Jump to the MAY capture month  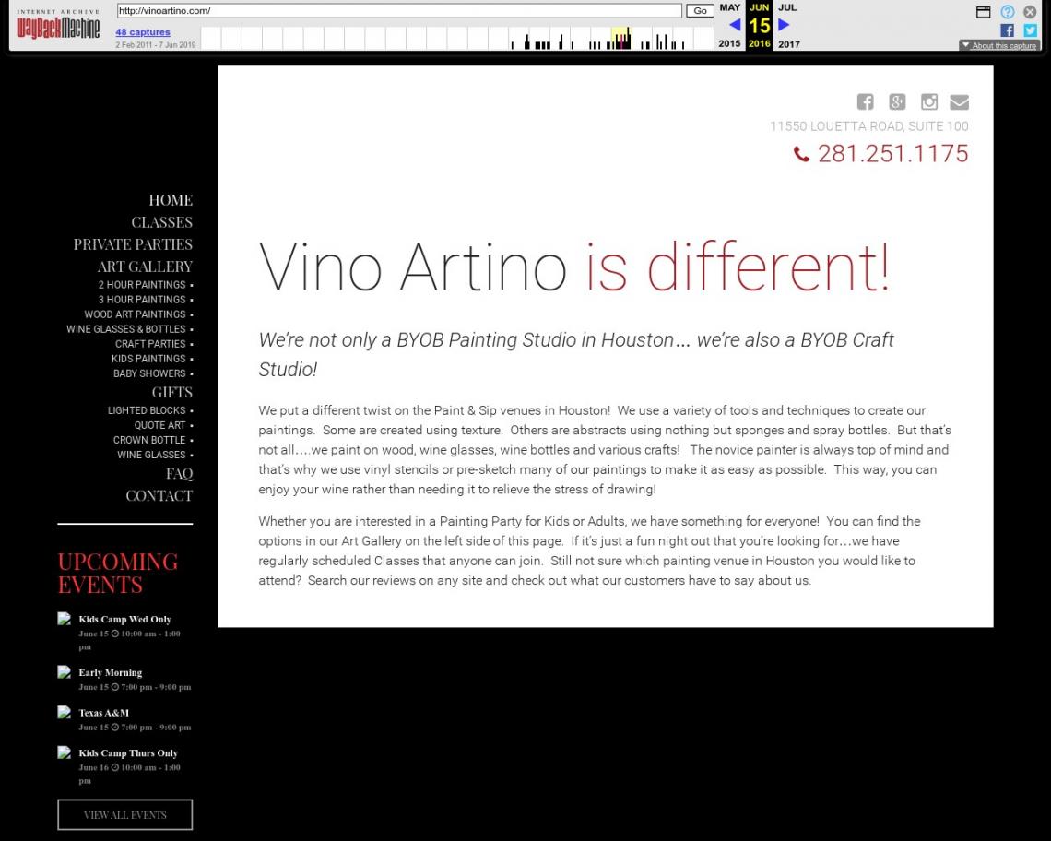[x=730, y=7]
